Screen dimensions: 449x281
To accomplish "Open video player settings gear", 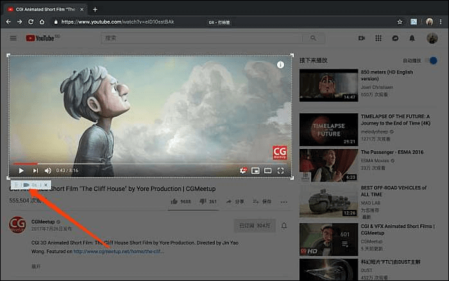I will [243, 171].
